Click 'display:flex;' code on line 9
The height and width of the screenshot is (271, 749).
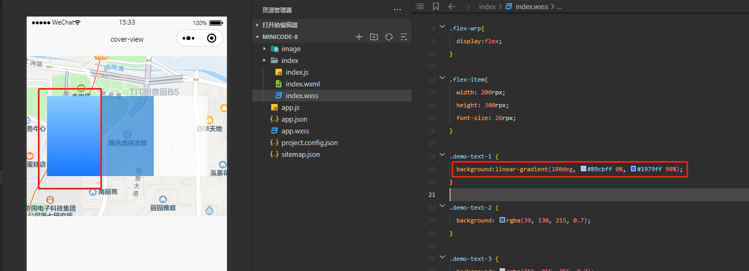point(479,41)
